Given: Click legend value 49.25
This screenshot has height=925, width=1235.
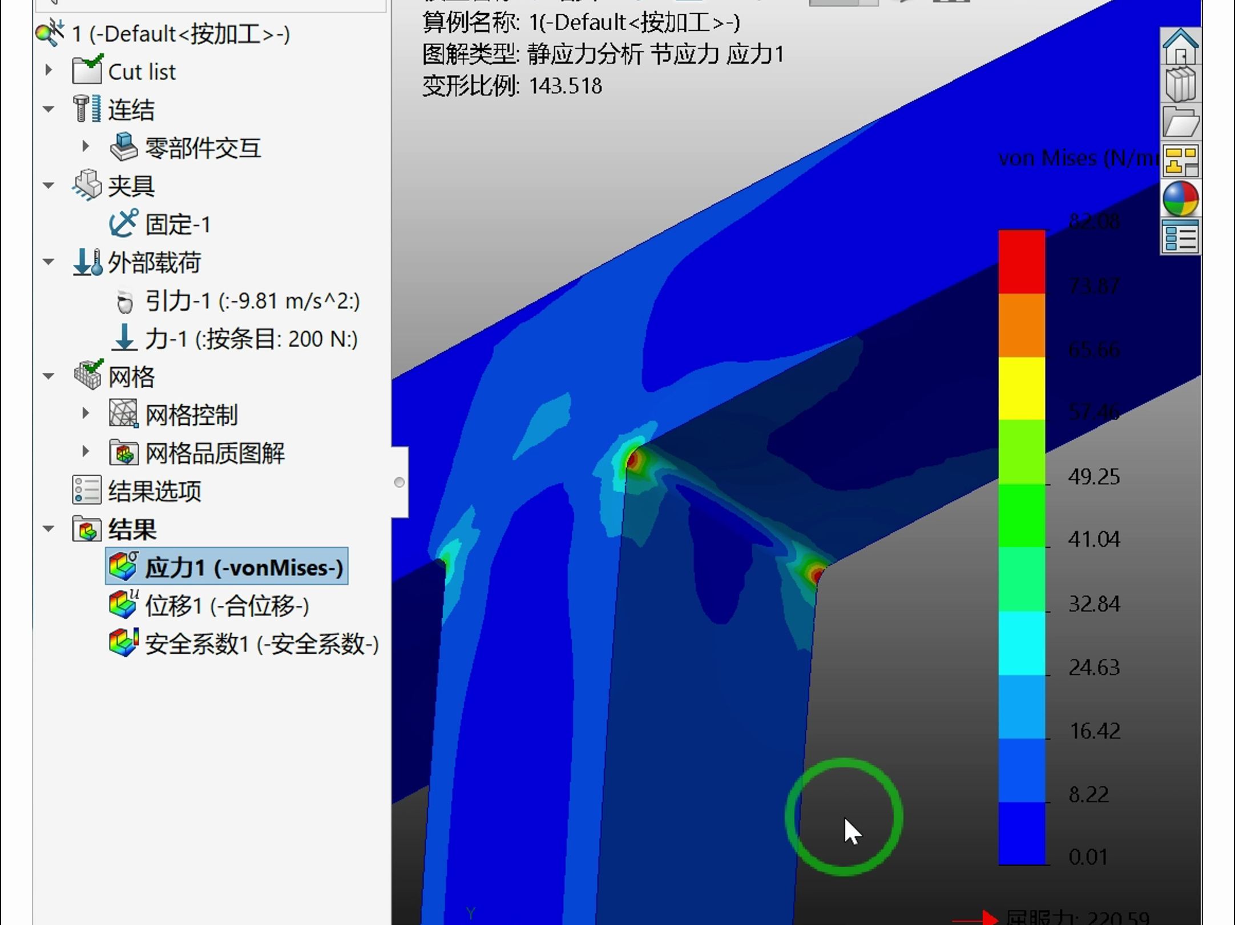Looking at the screenshot, I should click(1094, 476).
